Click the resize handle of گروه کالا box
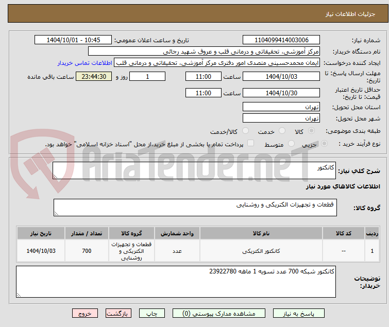This screenshot has height=327, width=389. point(56,214)
